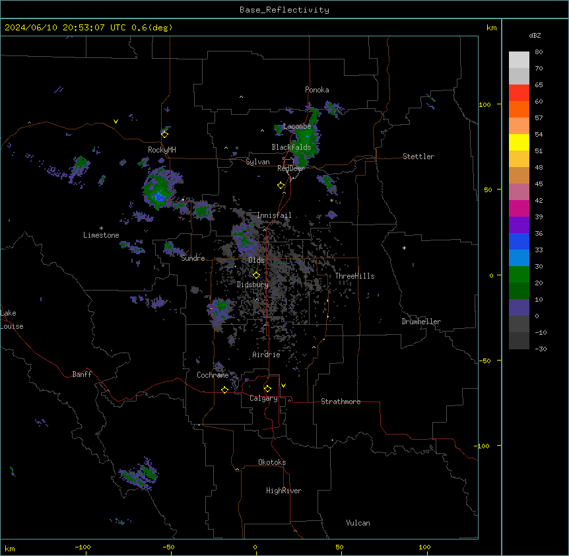Select the pink 42-45 dBZ legend swatch

519,192
